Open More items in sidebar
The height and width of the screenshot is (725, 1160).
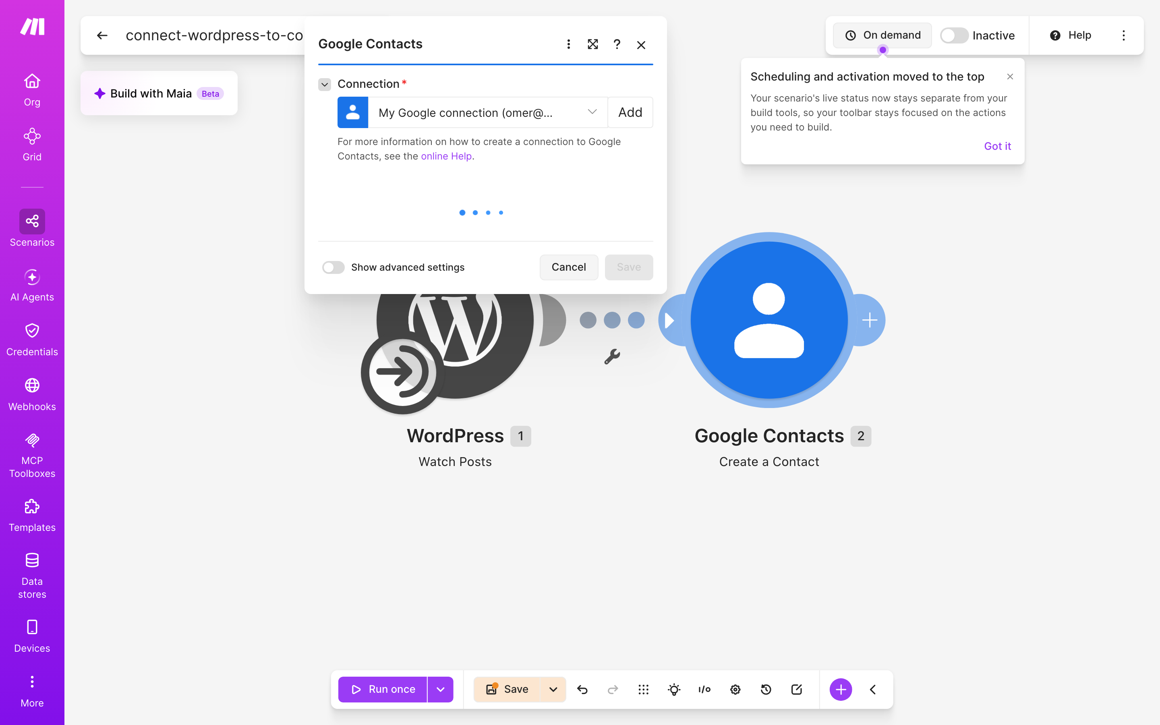(x=32, y=691)
